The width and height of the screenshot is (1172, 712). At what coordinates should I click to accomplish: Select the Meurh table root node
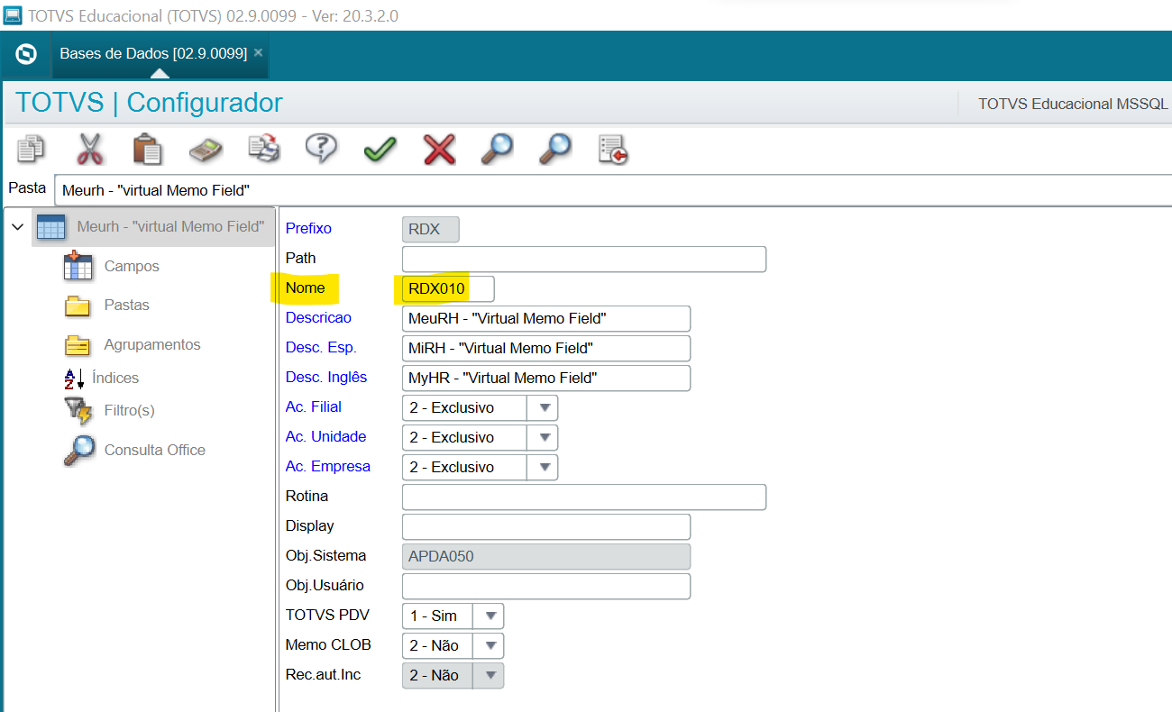tap(153, 227)
